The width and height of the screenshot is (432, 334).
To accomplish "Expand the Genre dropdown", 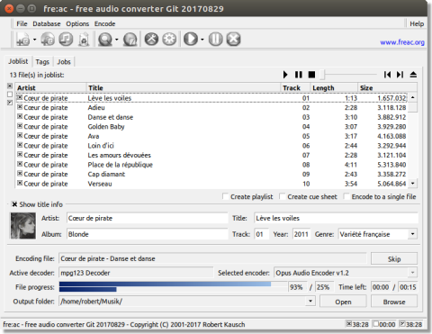I will (413, 234).
